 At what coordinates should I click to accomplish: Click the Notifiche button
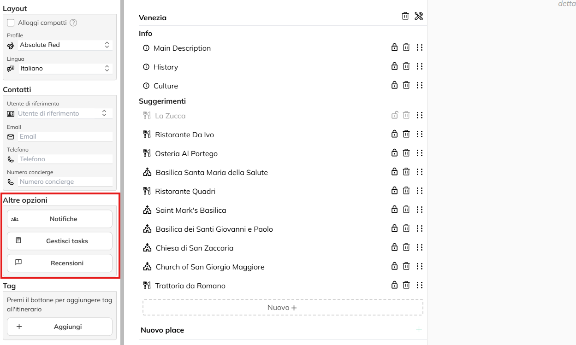coord(59,219)
